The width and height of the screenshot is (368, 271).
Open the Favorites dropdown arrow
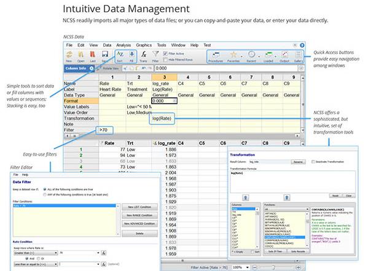(x=241, y=56)
